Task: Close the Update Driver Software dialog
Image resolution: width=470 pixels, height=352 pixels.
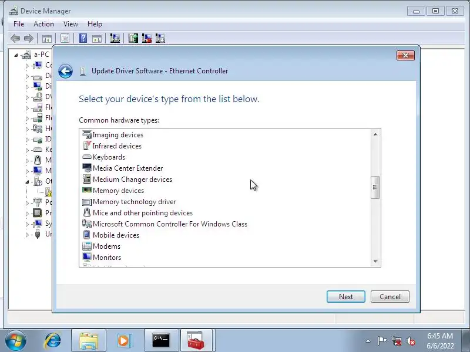Action: point(405,55)
